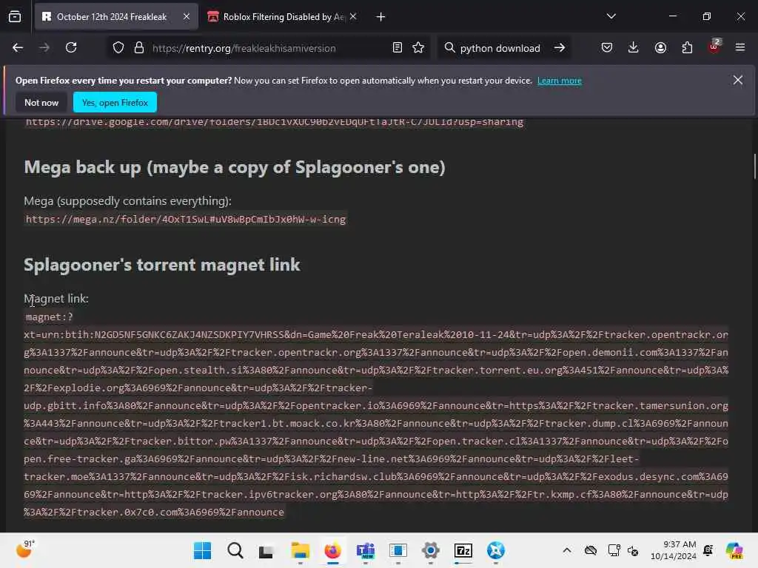The image size is (758, 568).
Task: Click Yes, open Firefox button
Action: [115, 102]
